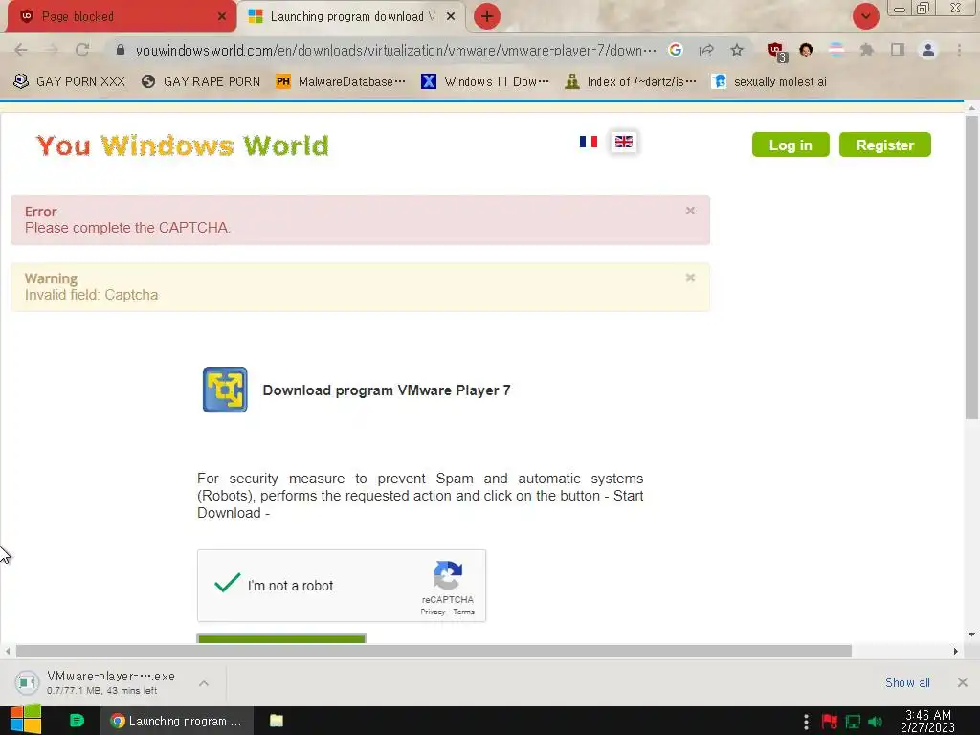Close the Launching program download tab
Screen dimensions: 980x735
coord(451,16)
